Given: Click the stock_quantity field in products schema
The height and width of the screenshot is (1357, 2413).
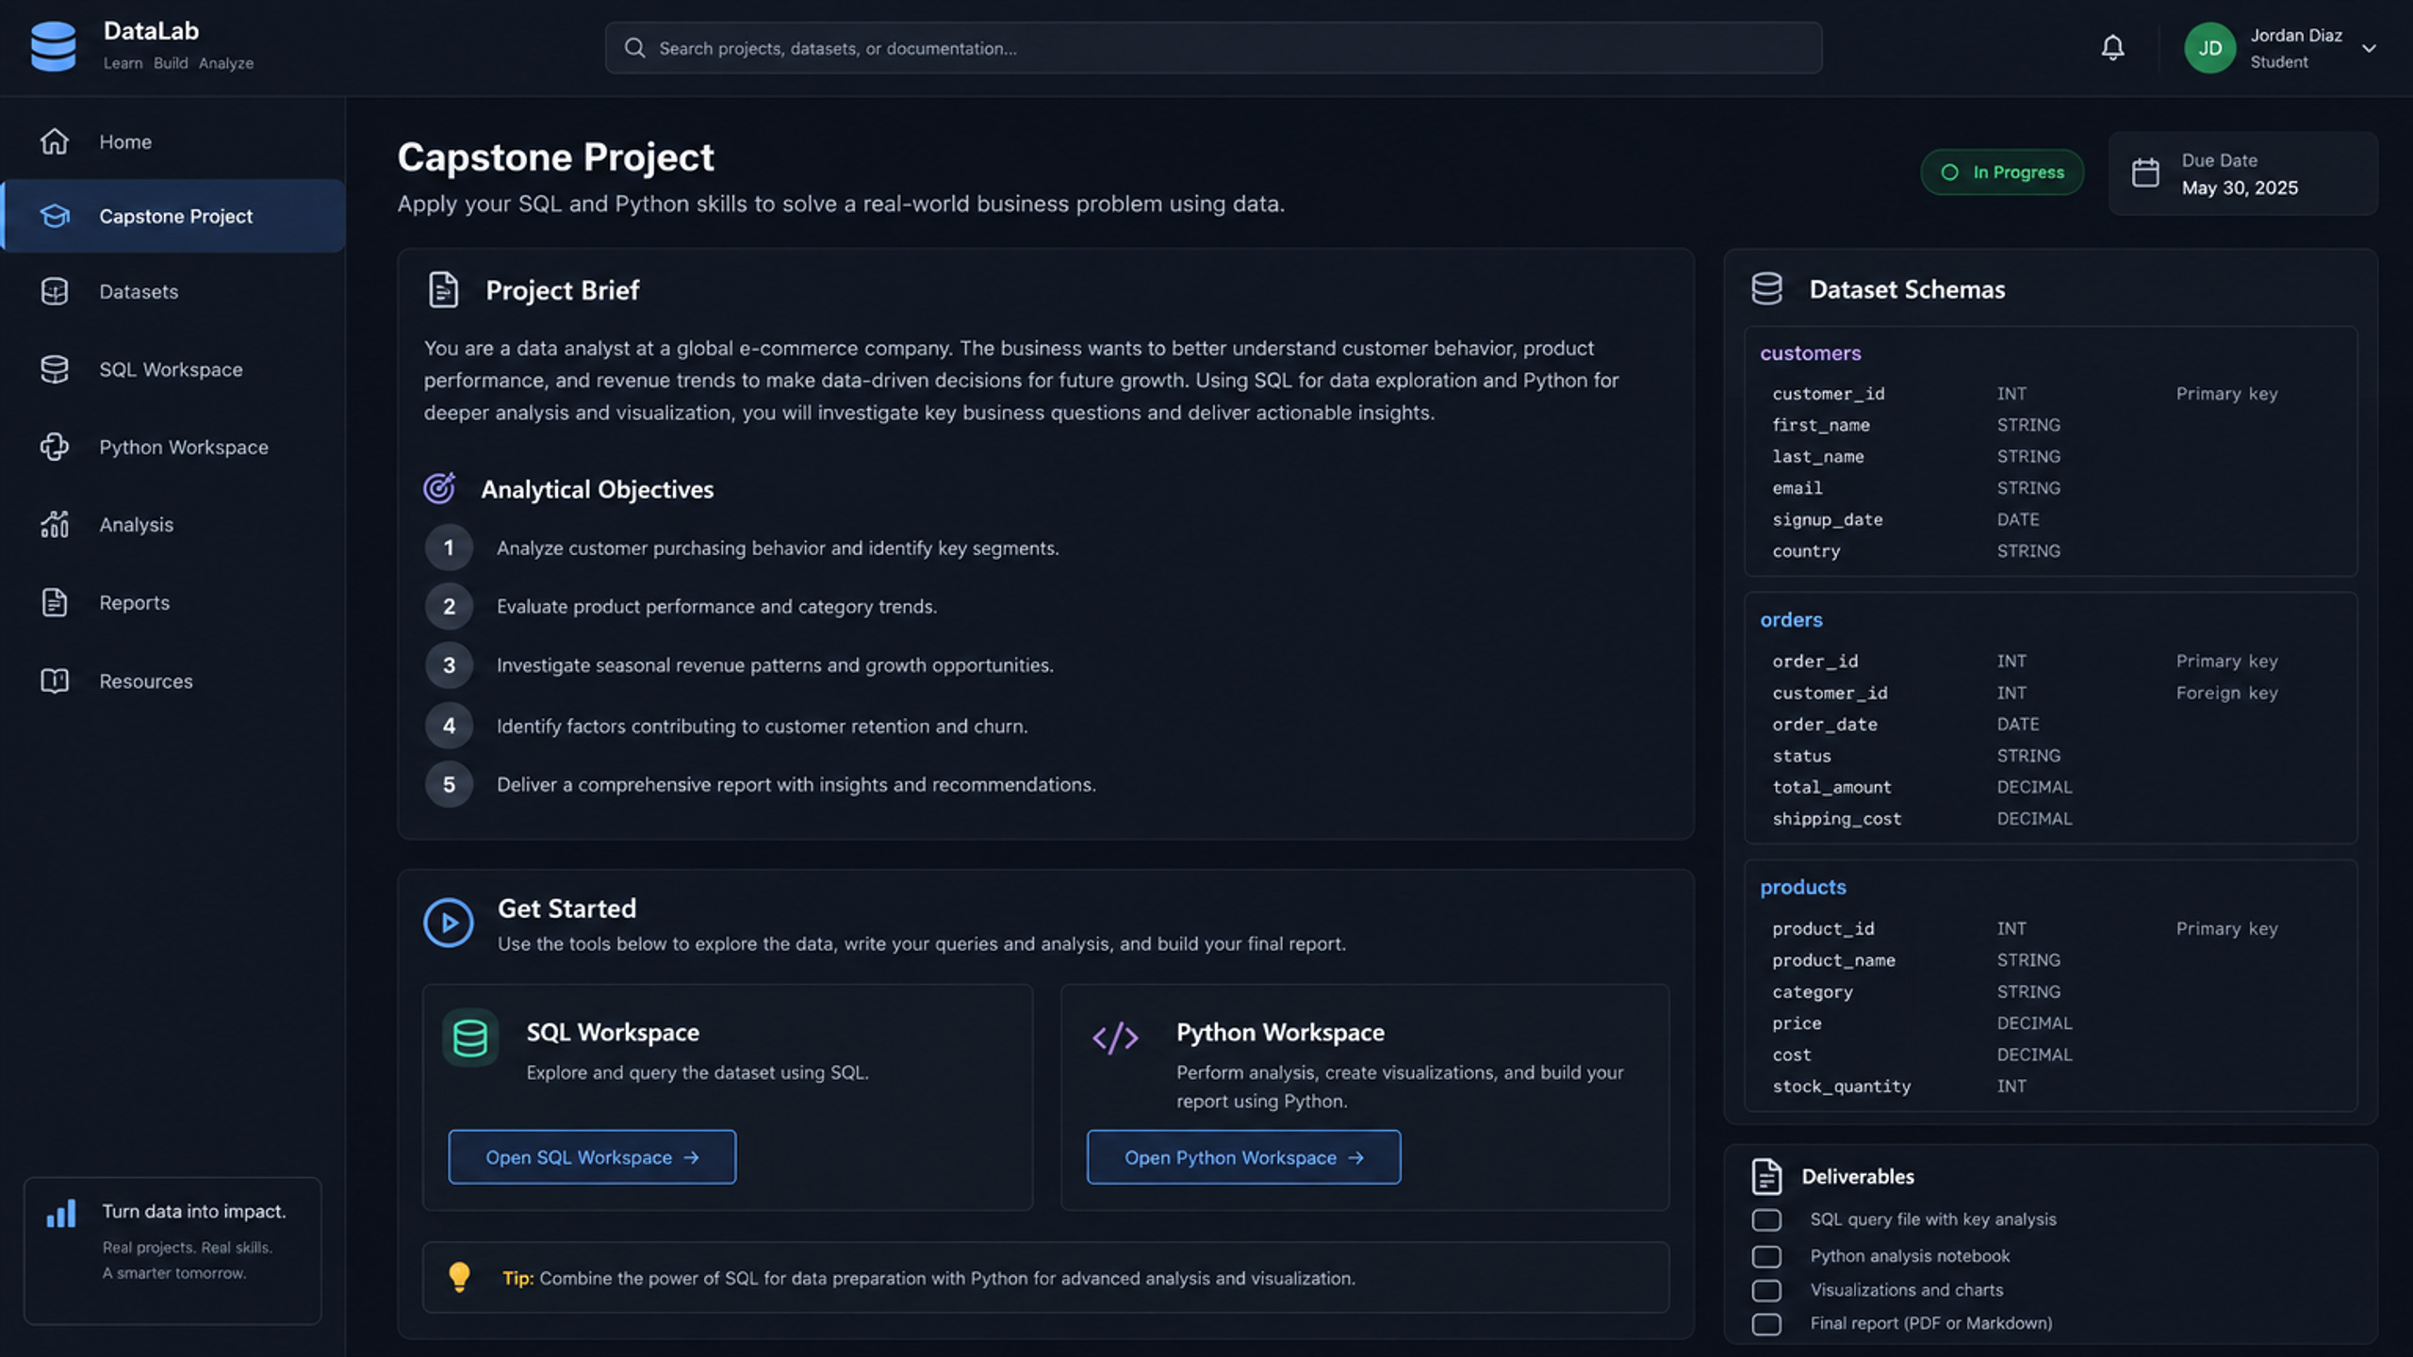Looking at the screenshot, I should coord(1841,1087).
